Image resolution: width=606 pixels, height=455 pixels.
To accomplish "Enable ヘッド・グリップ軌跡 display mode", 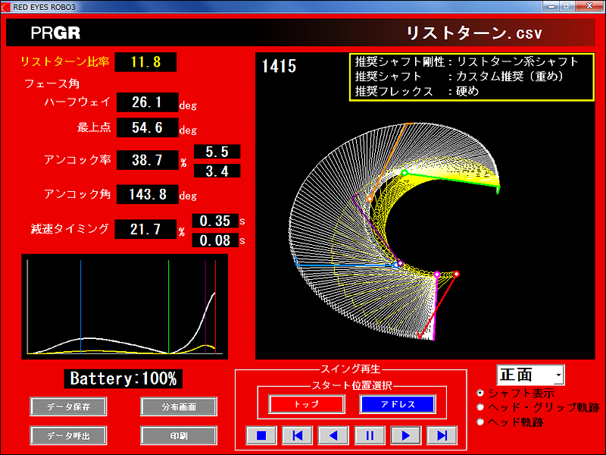I will (481, 407).
